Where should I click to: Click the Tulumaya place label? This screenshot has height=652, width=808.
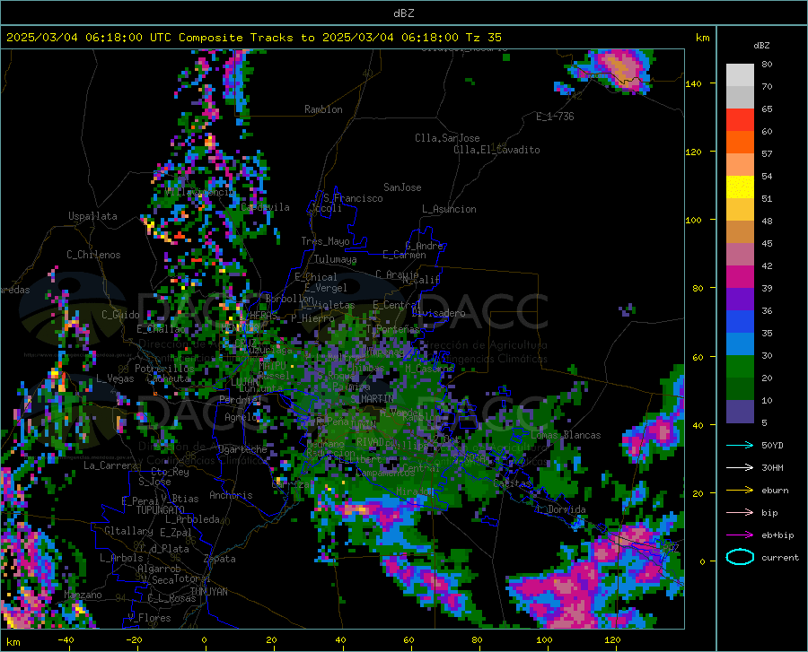(x=335, y=259)
